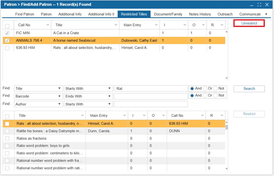274x176 pixels.
Task: Tick the Rattle his bones row checkbox
Action: (x=7, y=131)
